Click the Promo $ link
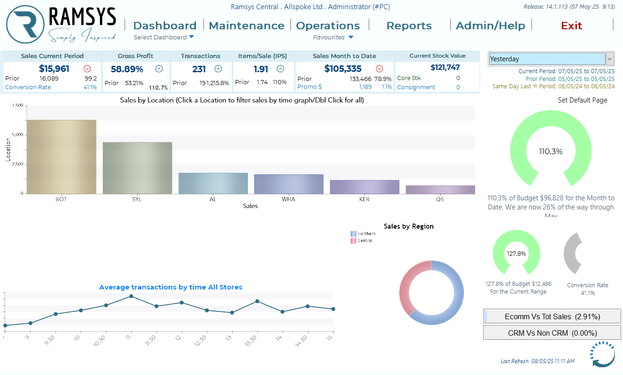This screenshot has height=375, width=623. click(309, 87)
